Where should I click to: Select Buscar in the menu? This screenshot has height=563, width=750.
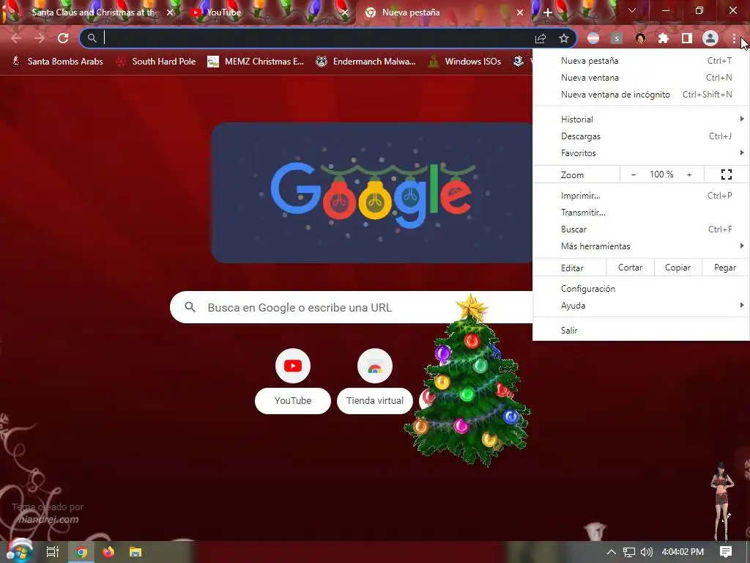pos(641,229)
